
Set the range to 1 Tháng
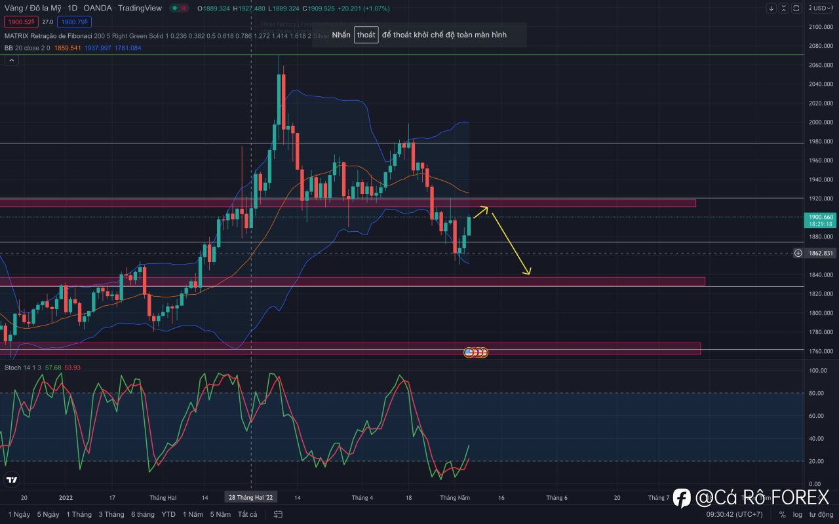80,515
